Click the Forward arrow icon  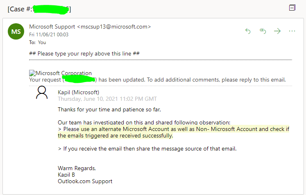tap(277, 31)
